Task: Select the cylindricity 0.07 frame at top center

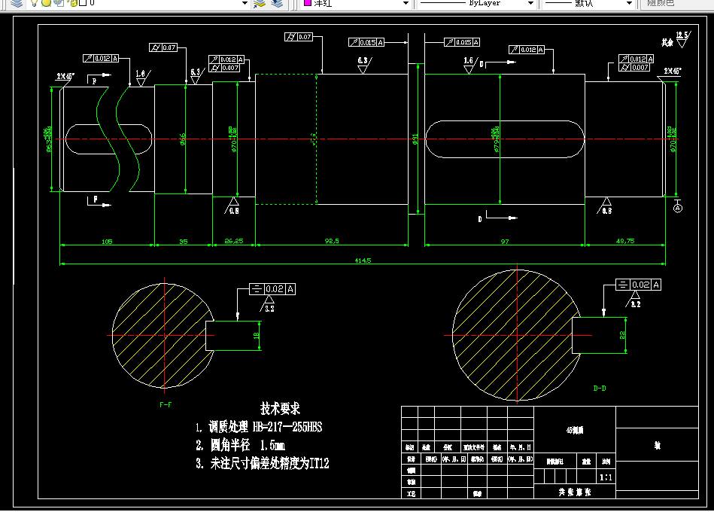Action: pos(299,37)
